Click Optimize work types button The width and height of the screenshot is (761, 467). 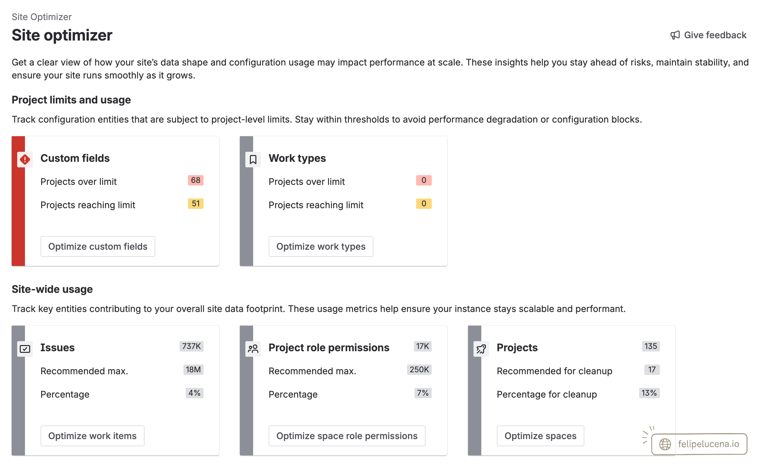pyautogui.click(x=321, y=246)
